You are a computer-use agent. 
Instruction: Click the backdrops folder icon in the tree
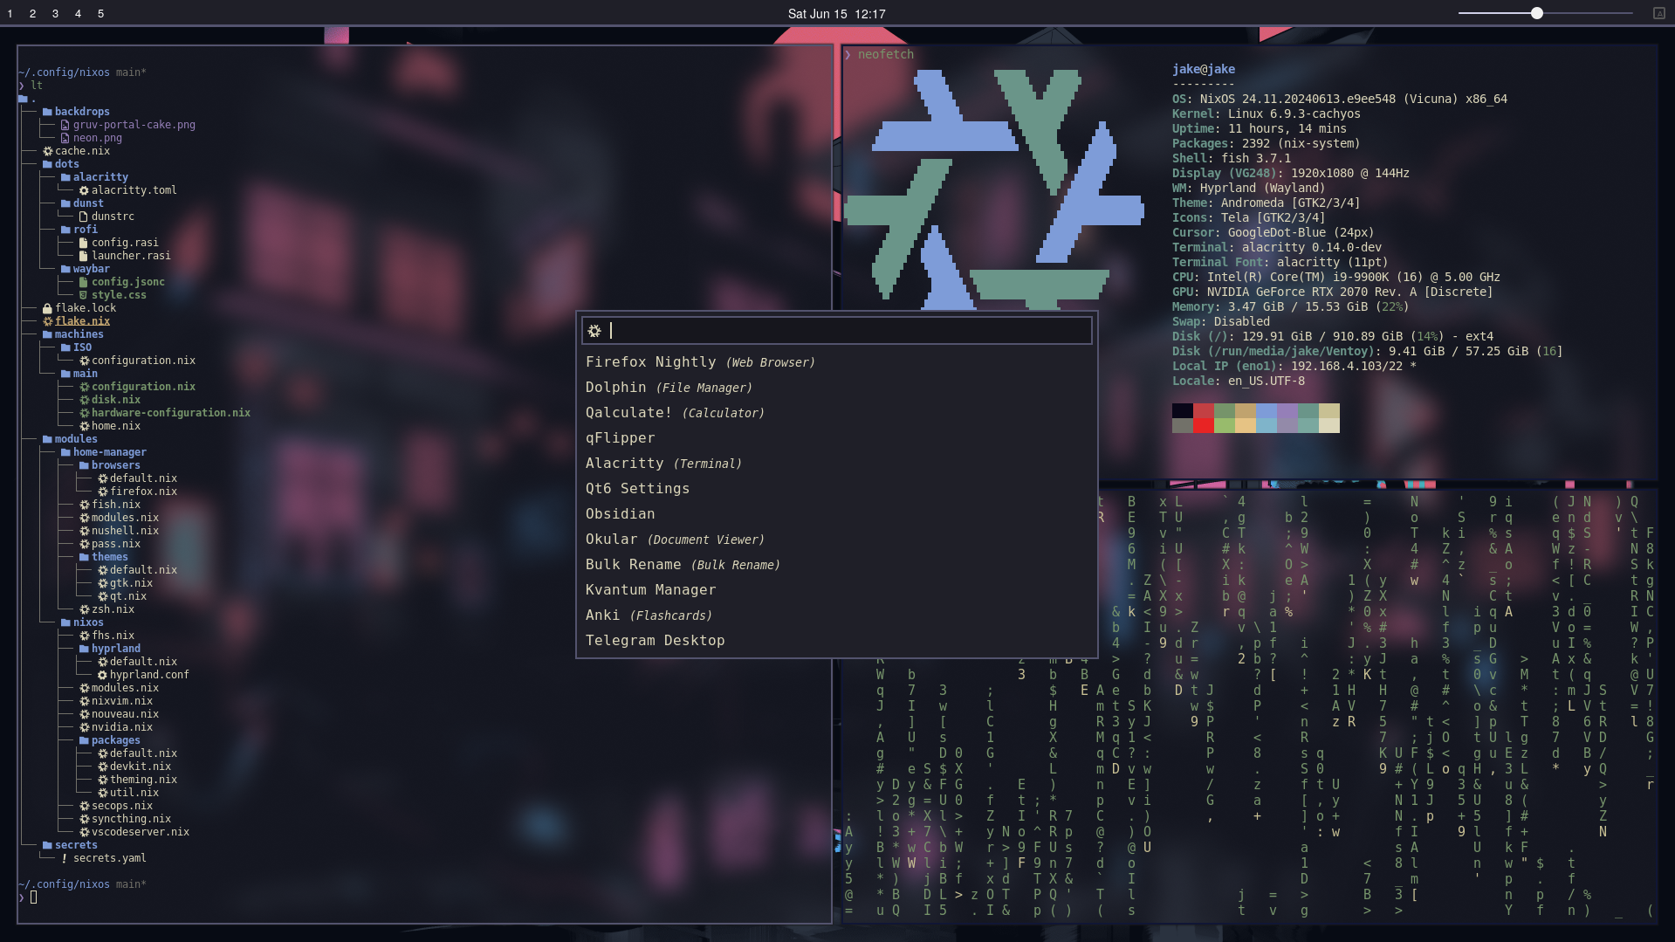[47, 112]
